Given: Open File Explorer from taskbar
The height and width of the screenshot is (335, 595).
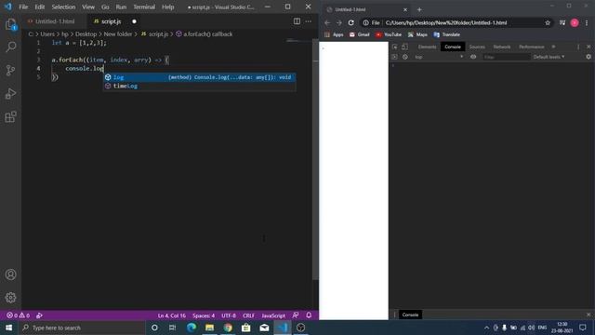Looking at the screenshot, I should point(209,328).
